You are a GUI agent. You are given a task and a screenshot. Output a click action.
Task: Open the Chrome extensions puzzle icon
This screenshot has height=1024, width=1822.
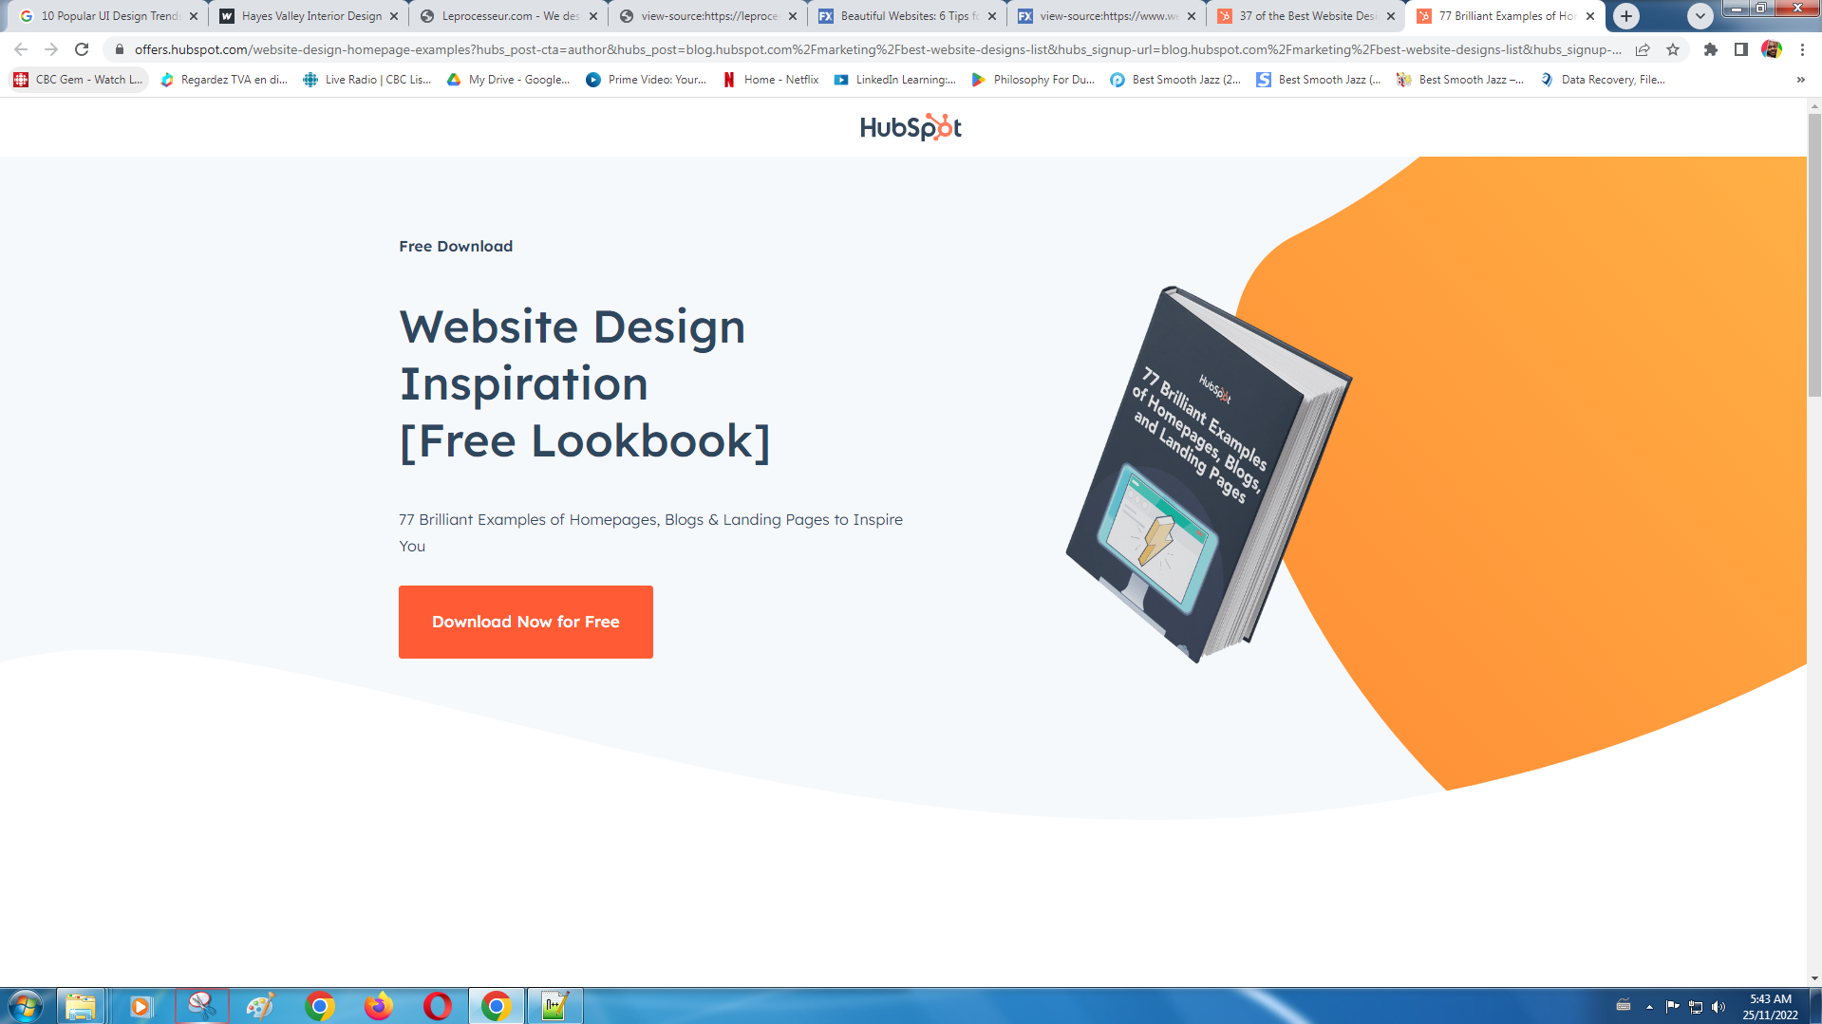click(x=1710, y=49)
